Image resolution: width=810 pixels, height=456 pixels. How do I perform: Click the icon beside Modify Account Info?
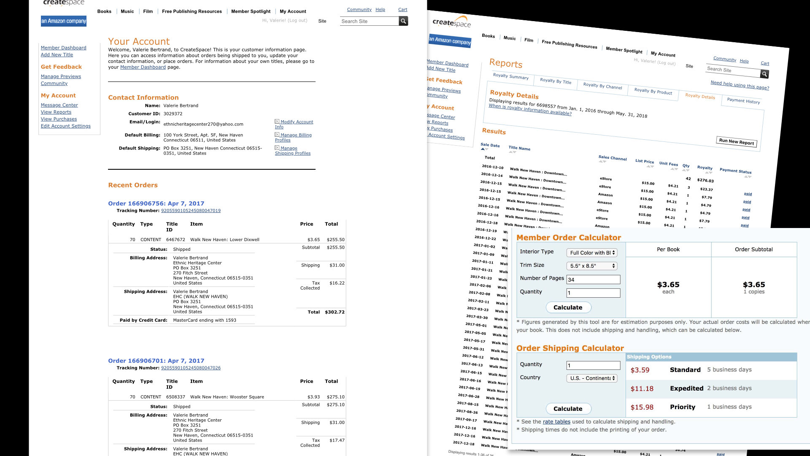click(277, 122)
